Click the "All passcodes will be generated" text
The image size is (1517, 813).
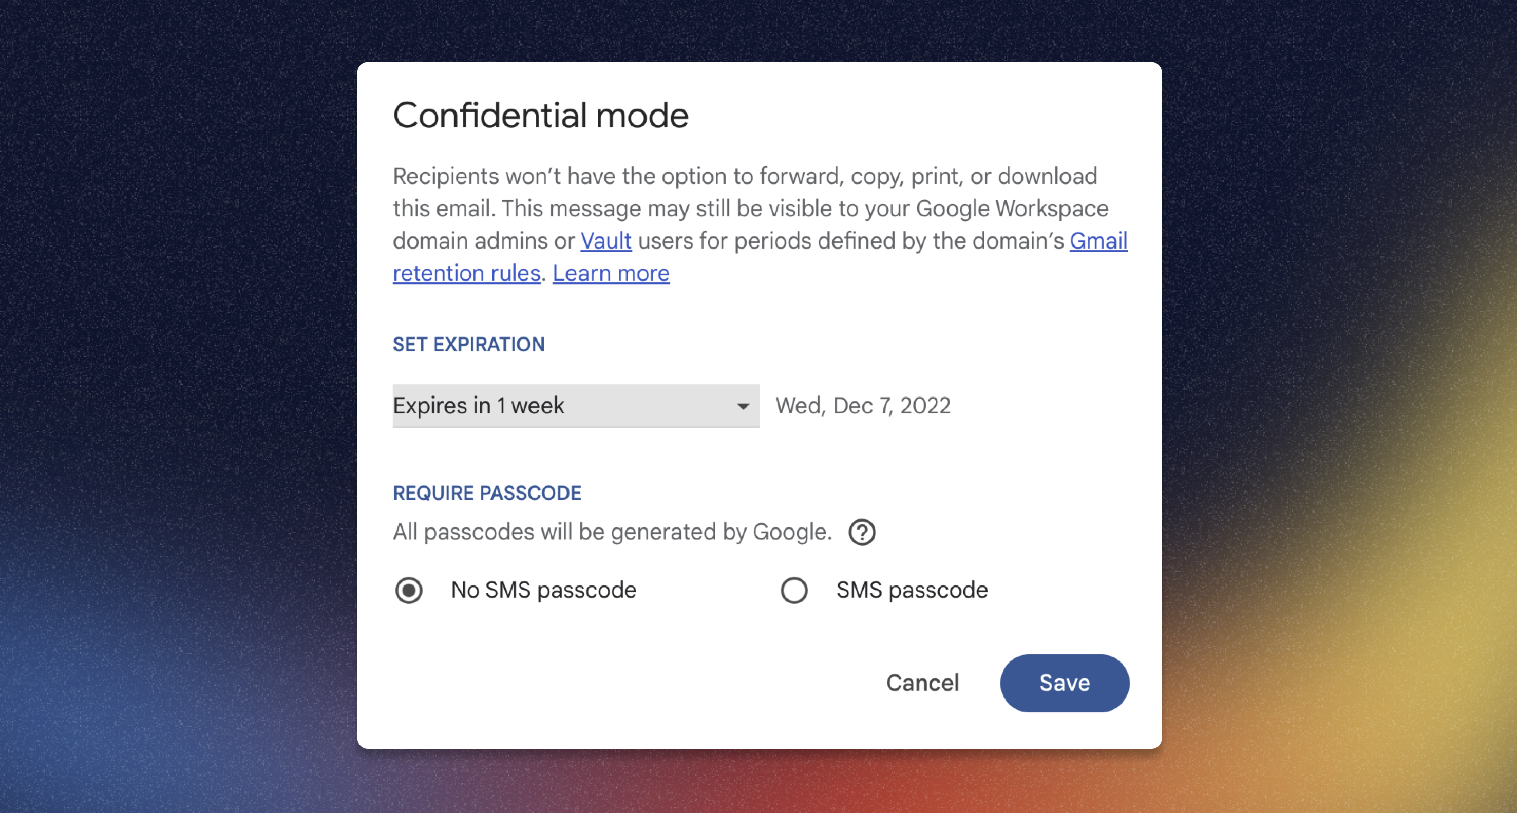pos(612,532)
